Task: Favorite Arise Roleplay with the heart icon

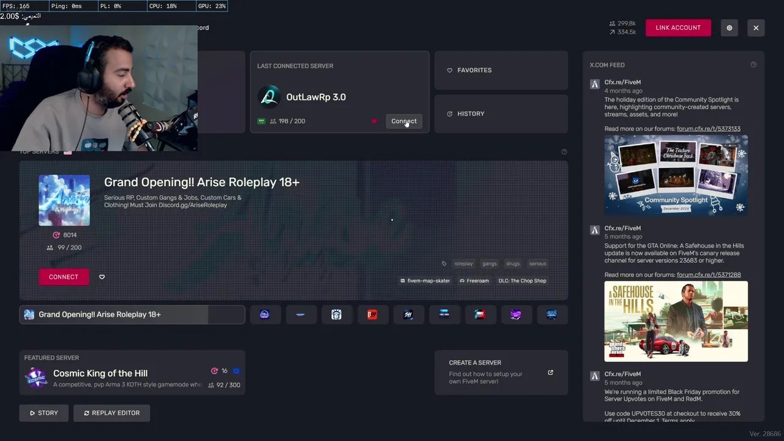Action: tap(102, 277)
